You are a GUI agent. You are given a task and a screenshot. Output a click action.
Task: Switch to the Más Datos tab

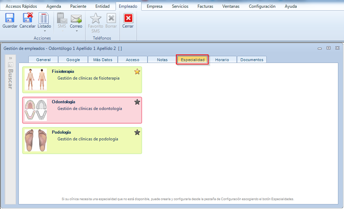point(102,60)
